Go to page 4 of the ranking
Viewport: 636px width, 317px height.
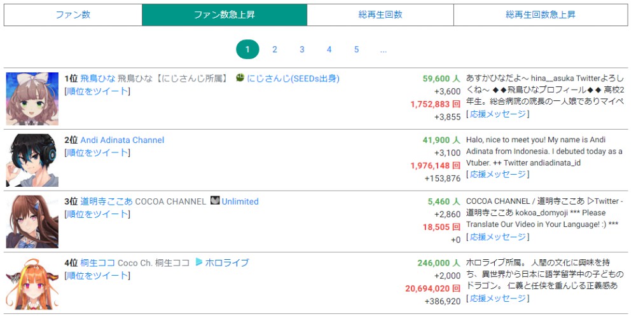329,50
